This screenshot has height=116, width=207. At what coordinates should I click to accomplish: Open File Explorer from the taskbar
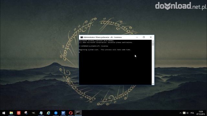click(x=11, y=113)
